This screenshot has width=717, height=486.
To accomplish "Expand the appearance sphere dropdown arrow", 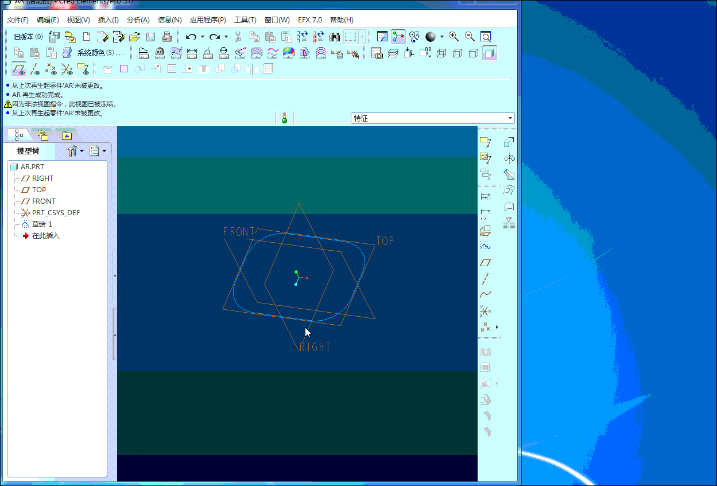I will pos(441,37).
